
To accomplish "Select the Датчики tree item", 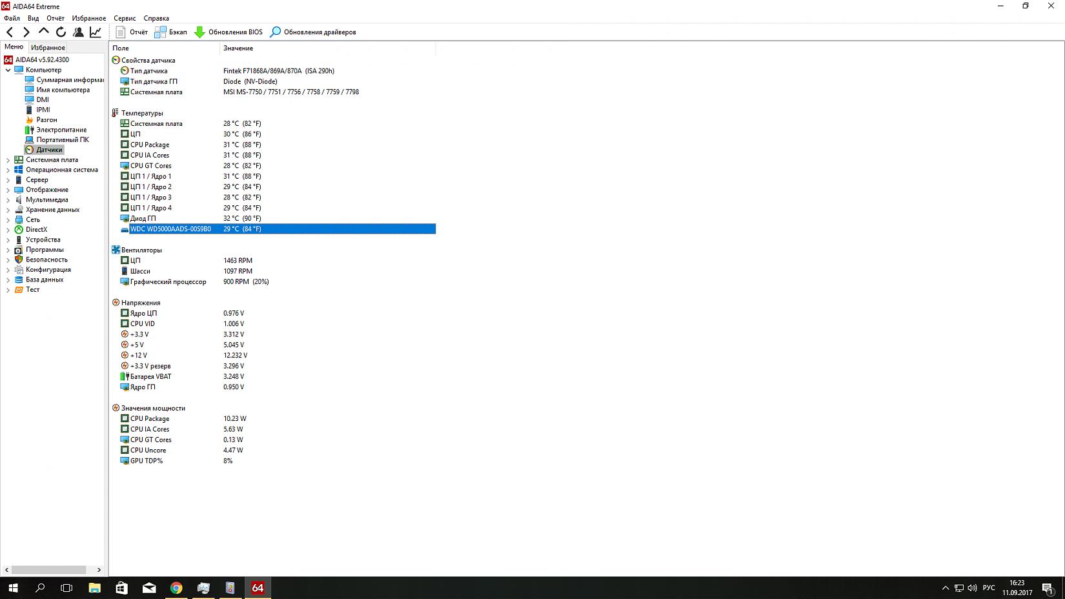I will click(x=44, y=150).
